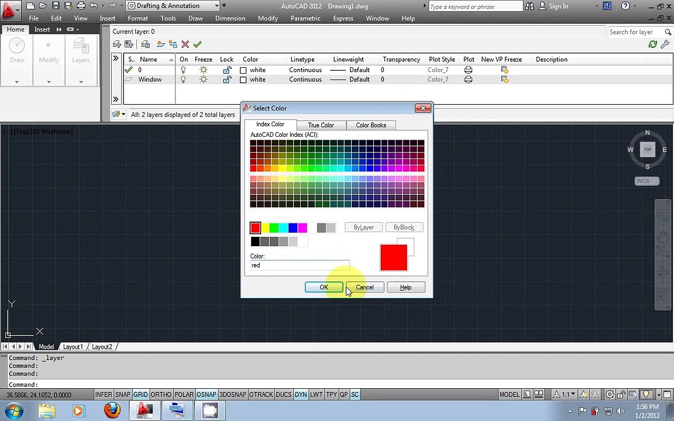Toggle POLAR tracking in the status bar
Image resolution: width=674 pixels, height=421 pixels.
point(184,394)
